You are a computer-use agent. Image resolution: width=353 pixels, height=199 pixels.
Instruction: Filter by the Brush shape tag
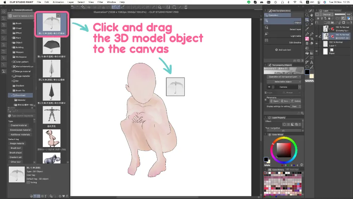pos(16,153)
